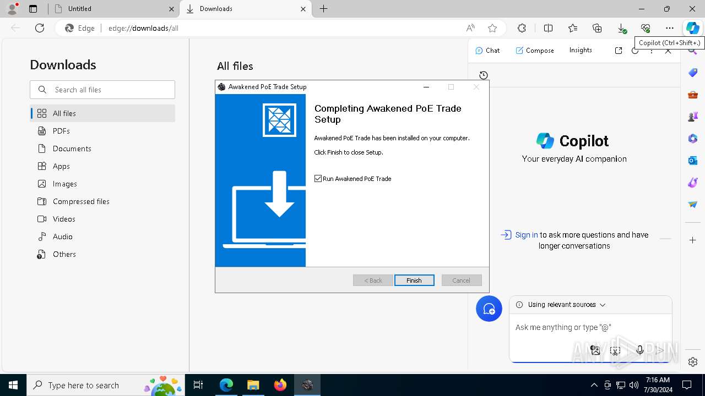
Task: Select Videos in the Downloads sidebar
Action: pos(102,219)
